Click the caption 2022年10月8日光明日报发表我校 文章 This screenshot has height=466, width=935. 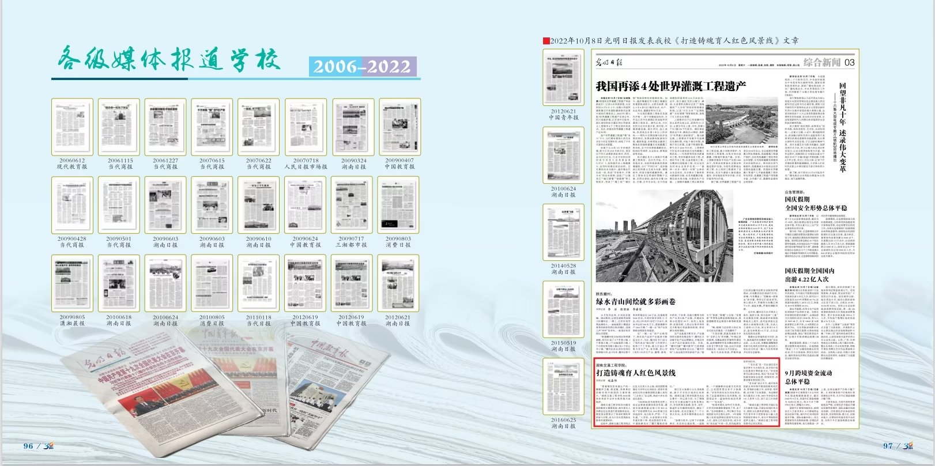coord(674,41)
